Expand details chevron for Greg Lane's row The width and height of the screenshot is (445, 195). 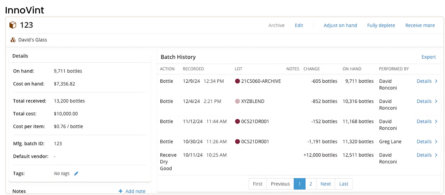point(436,142)
